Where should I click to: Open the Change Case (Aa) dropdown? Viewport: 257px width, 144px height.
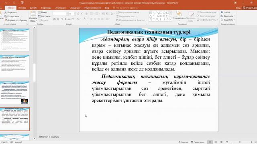click(79, 19)
